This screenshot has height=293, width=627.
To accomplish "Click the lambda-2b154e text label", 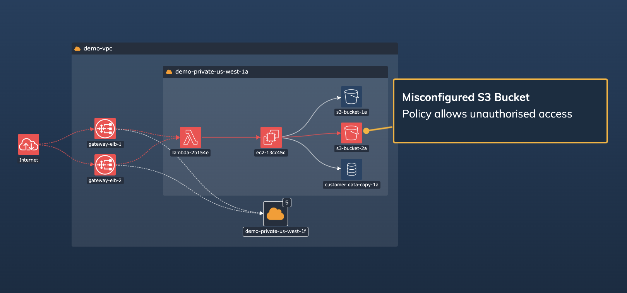I will (190, 153).
